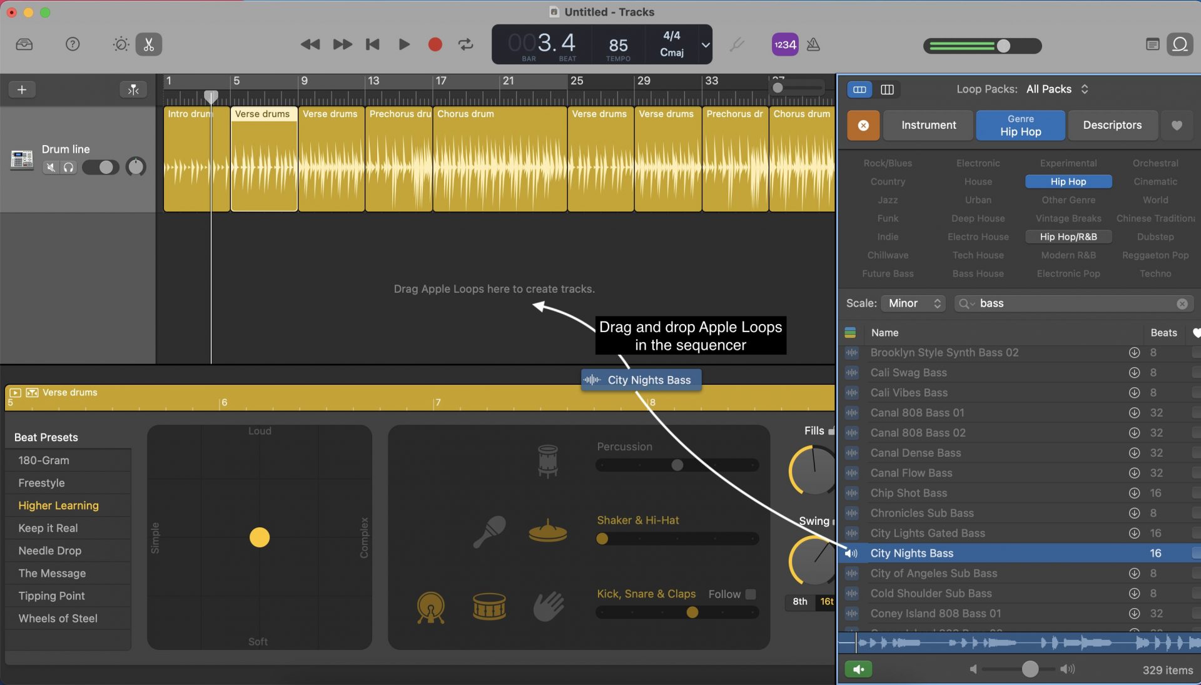Screen dimensions: 1201x685
Task: Switch to the Descriptors tab
Action: click(x=1113, y=125)
